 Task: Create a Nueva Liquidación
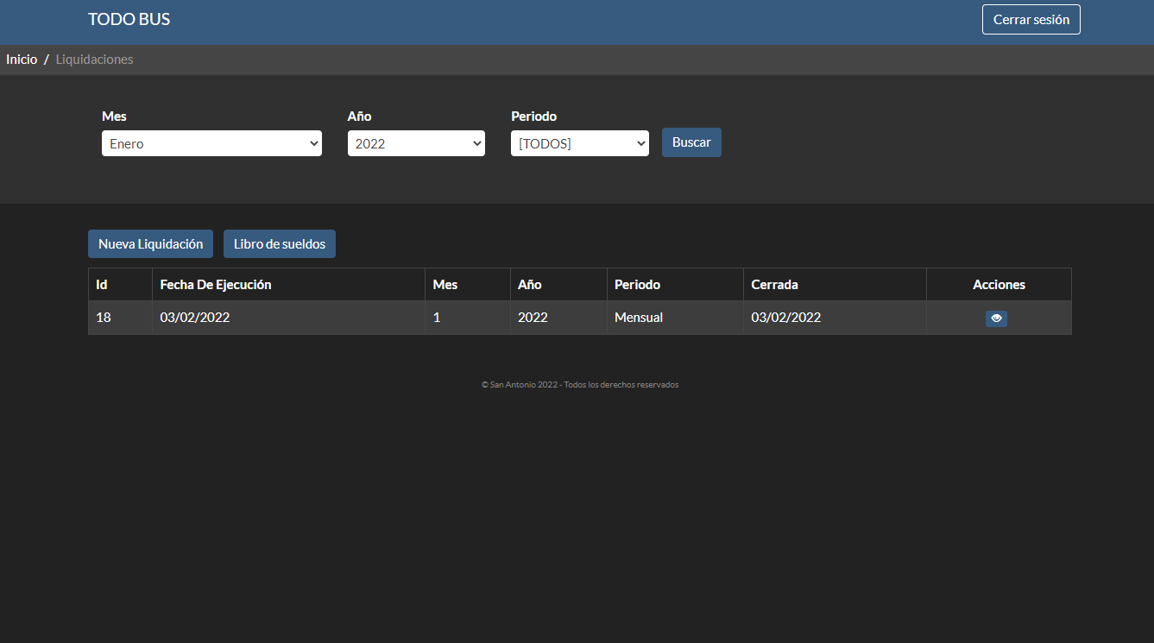(x=150, y=244)
